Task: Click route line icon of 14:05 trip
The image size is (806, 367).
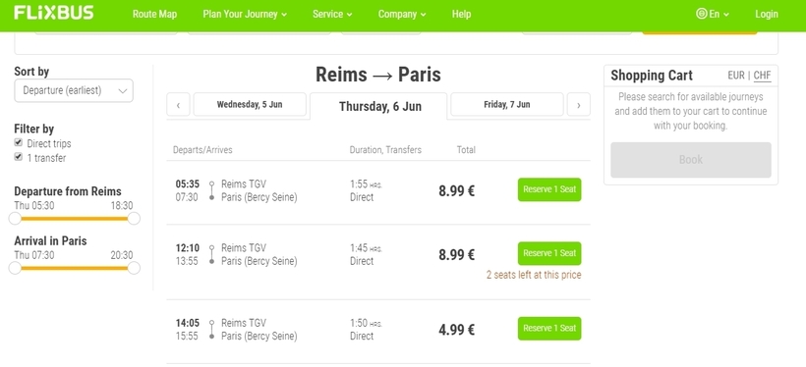Action: 211,330
